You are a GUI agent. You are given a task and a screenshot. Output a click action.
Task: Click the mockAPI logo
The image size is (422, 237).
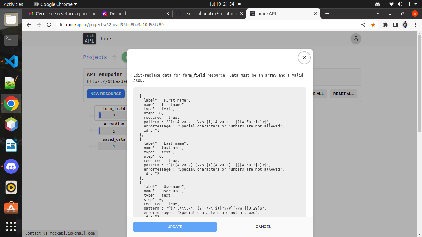(x=90, y=39)
